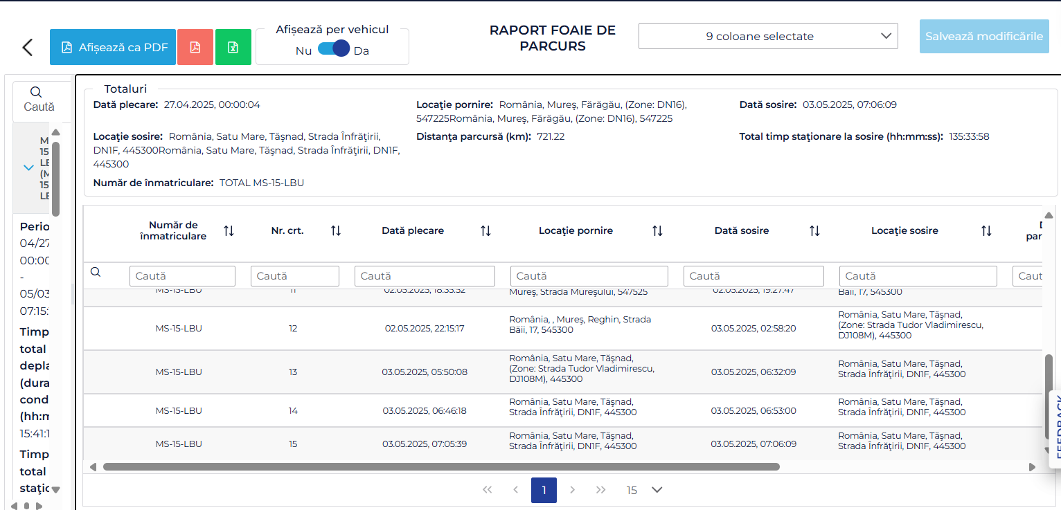Image resolution: width=1061 pixels, height=510 pixels.
Task: Download report with red PDF icon button
Action: click(195, 47)
